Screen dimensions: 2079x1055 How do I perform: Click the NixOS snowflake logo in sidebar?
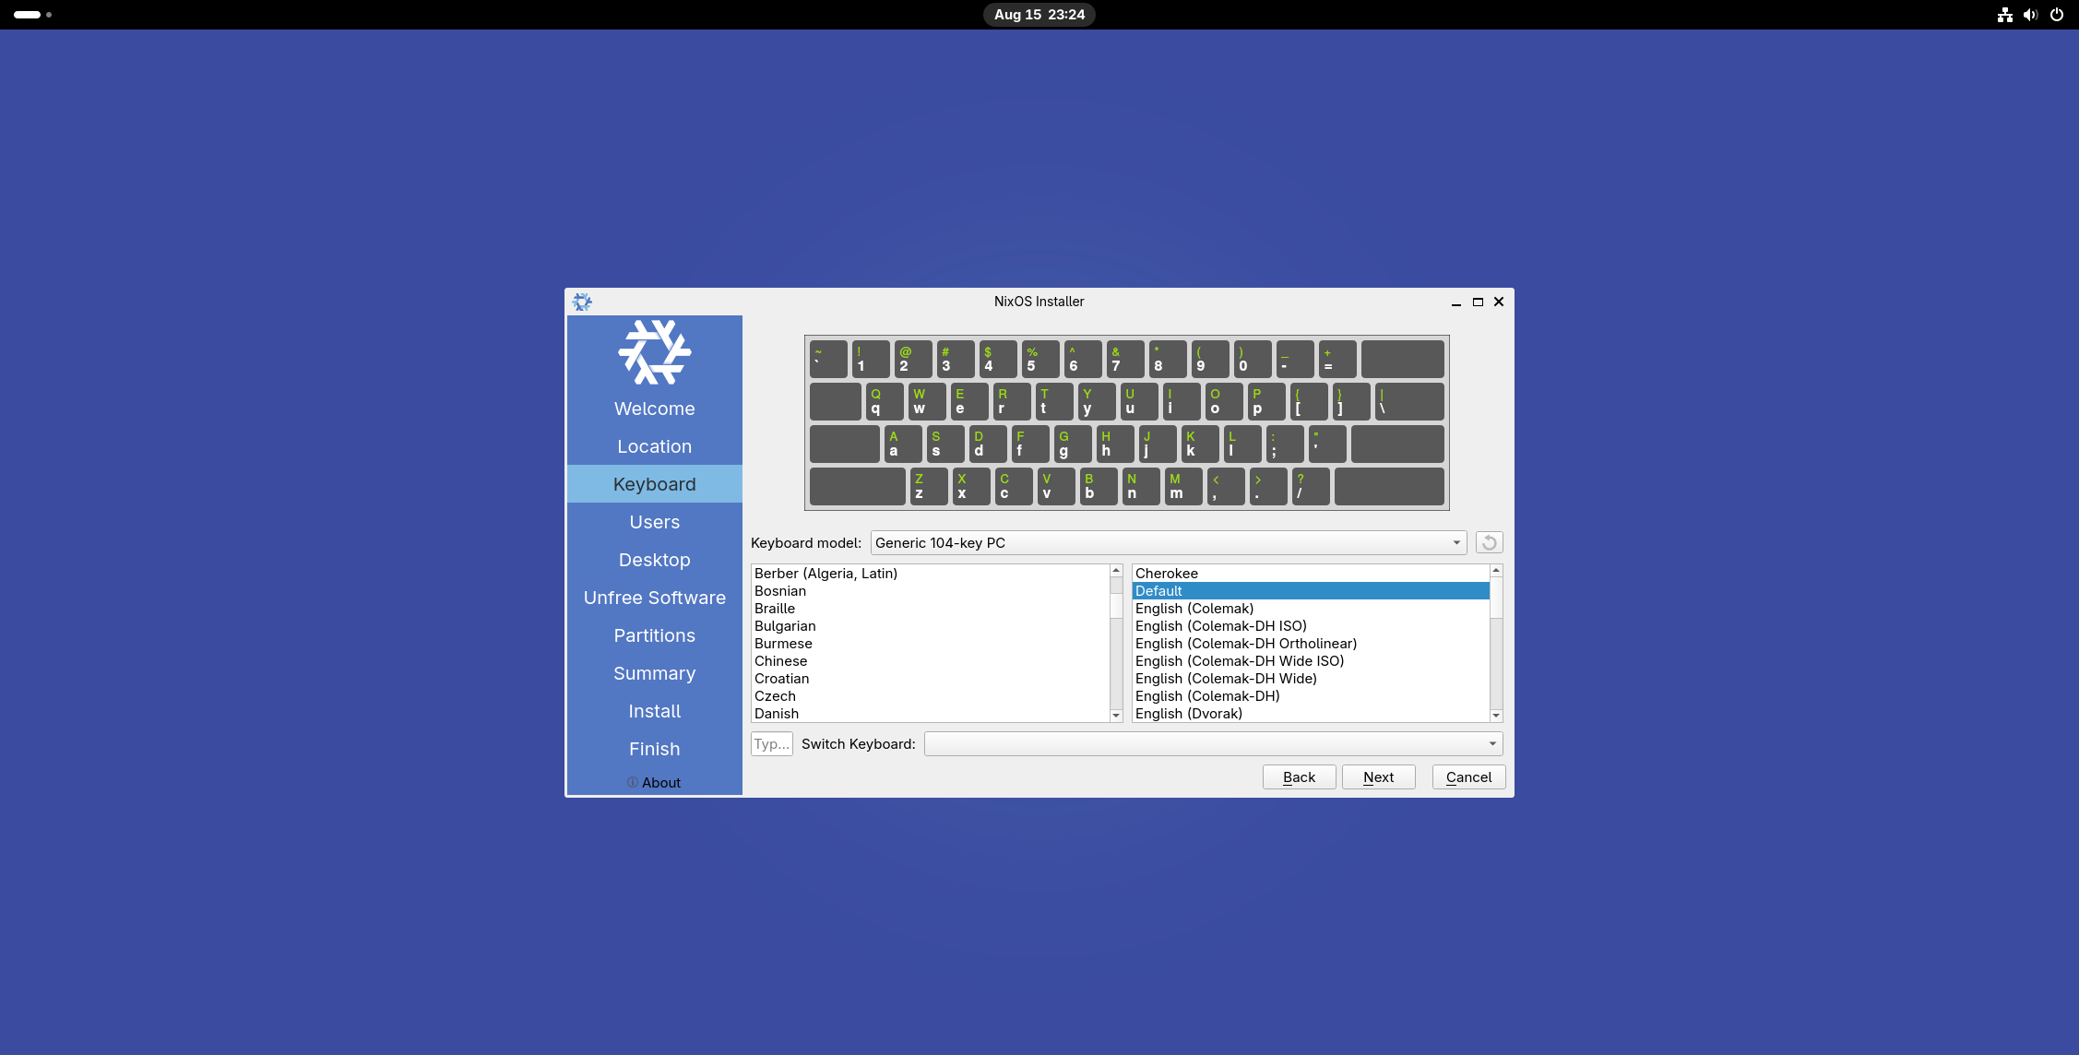[655, 352]
